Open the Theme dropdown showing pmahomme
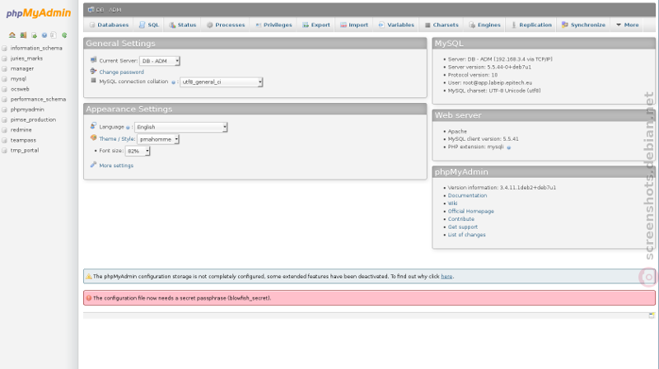The image size is (659, 369). pyautogui.click(x=158, y=139)
